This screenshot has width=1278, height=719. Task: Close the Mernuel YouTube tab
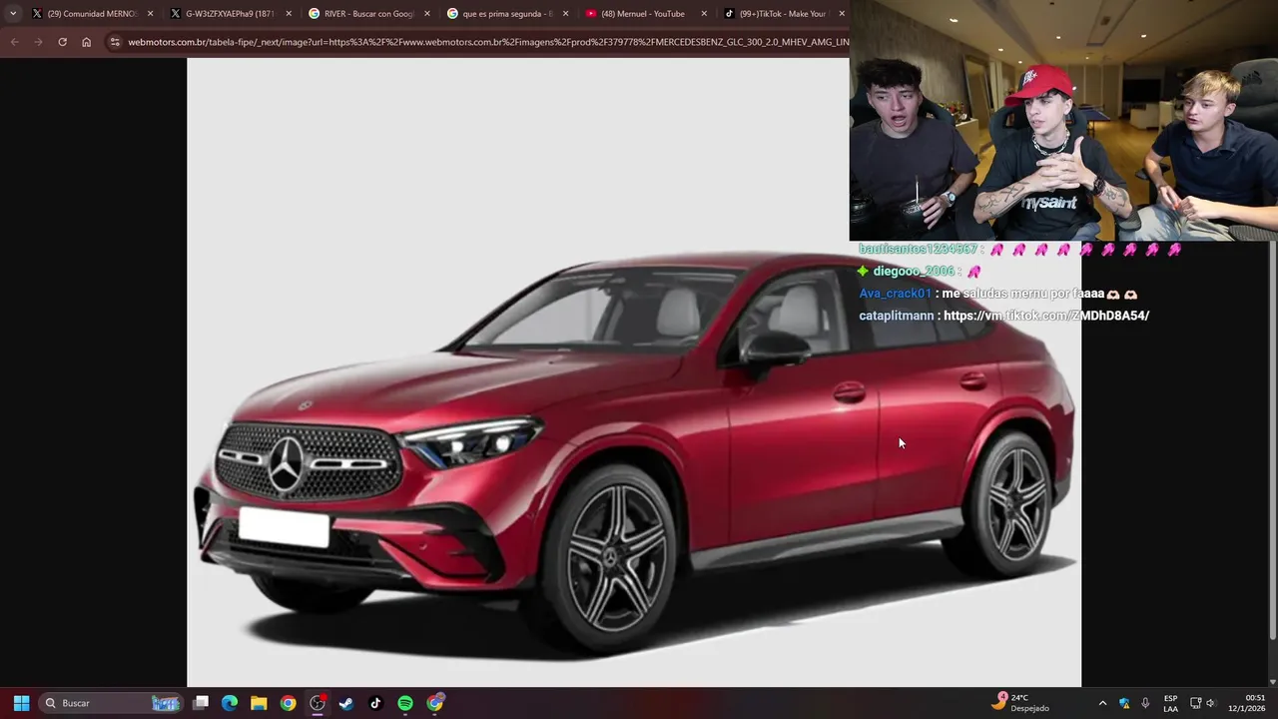point(703,14)
